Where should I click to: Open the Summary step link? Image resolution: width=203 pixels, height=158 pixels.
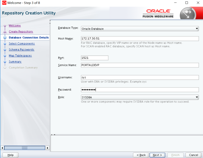tap(15, 62)
